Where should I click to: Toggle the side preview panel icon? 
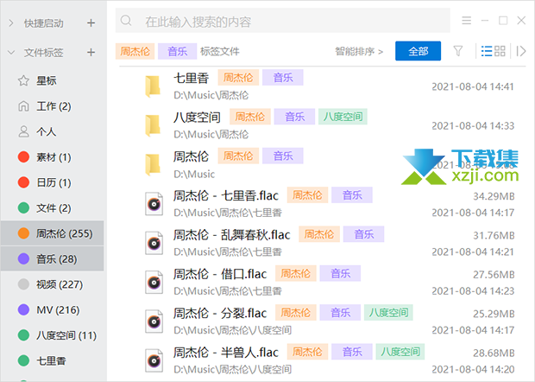pyautogui.click(x=521, y=51)
